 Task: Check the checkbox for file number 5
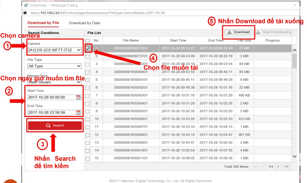coord(87,80)
